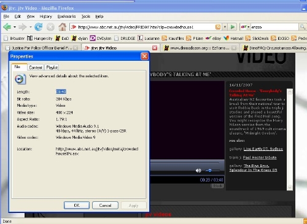Open the eBay bookmark

click(213, 38)
